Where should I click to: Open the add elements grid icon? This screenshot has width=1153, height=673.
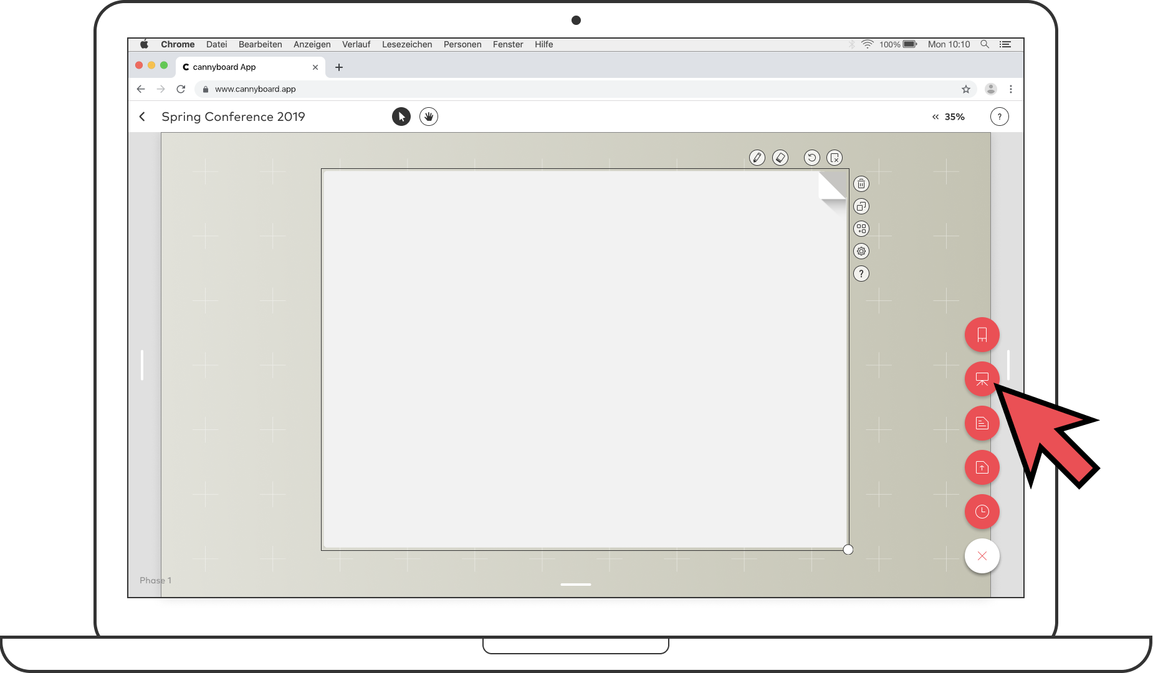[861, 229]
